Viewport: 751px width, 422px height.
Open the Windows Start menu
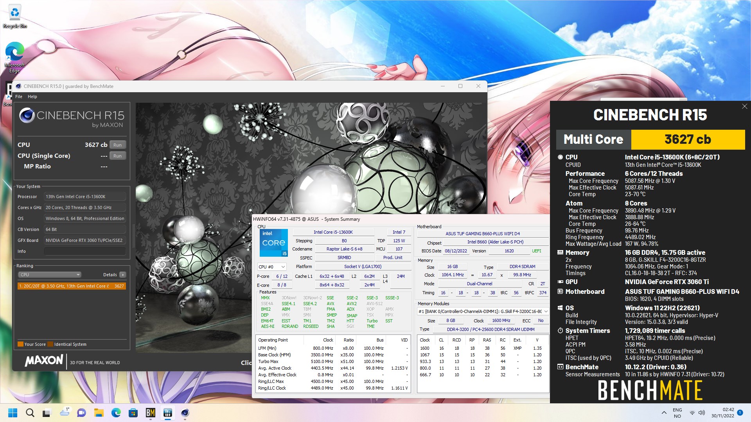13,413
